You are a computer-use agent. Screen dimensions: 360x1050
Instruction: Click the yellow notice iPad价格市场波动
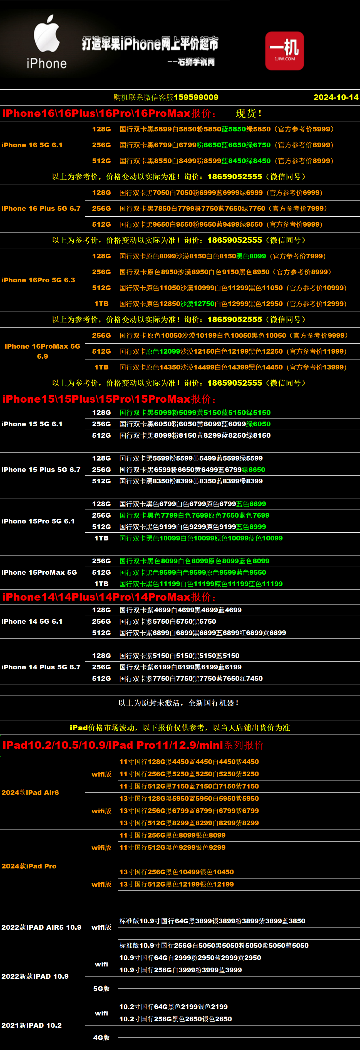pyautogui.click(x=180, y=728)
